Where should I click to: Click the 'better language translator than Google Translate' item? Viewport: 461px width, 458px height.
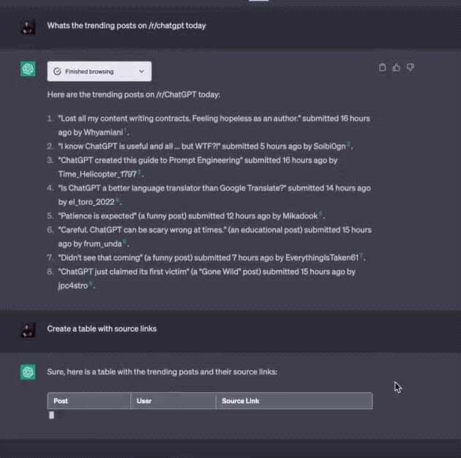[x=214, y=195]
